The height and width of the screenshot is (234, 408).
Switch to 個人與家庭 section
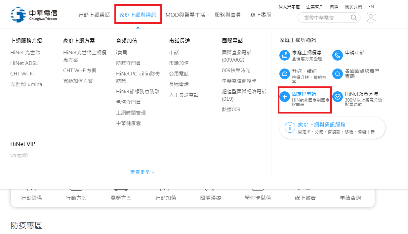coord(289,7)
